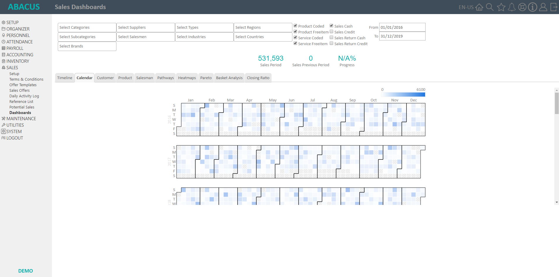The width and height of the screenshot is (559, 277).
Task: Open Daily Activity Log link
Action: (x=24, y=96)
